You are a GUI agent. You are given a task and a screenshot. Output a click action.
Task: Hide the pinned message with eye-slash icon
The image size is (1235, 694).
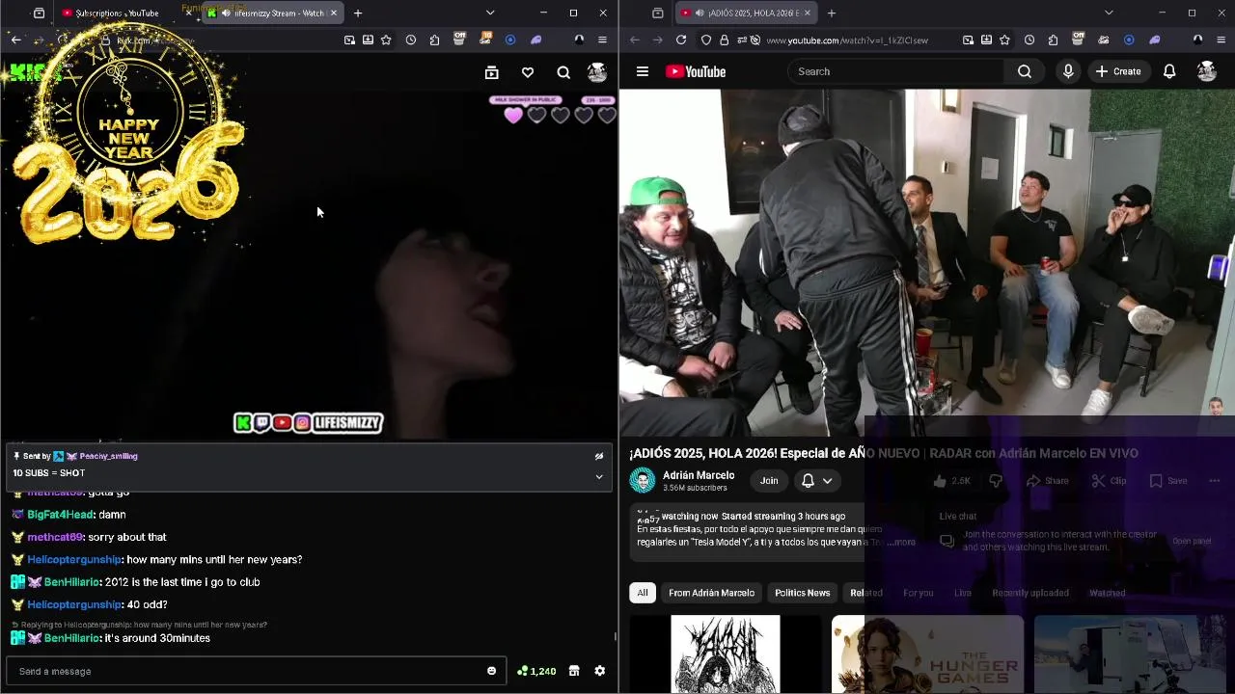coord(599,456)
